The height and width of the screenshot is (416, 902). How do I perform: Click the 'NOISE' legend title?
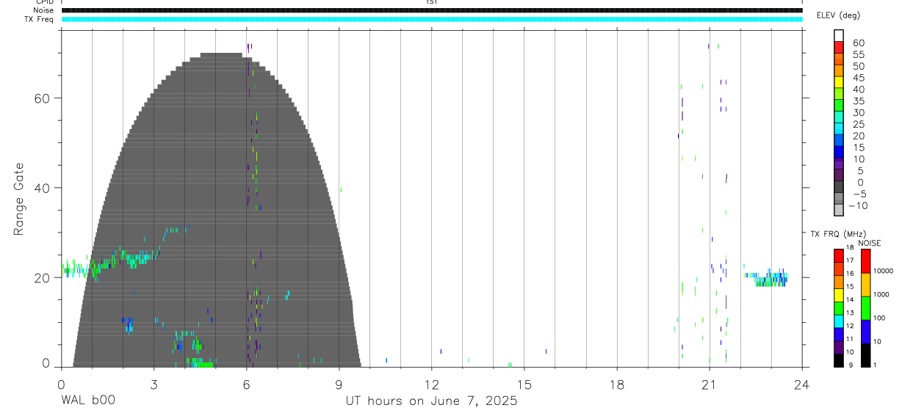click(869, 243)
